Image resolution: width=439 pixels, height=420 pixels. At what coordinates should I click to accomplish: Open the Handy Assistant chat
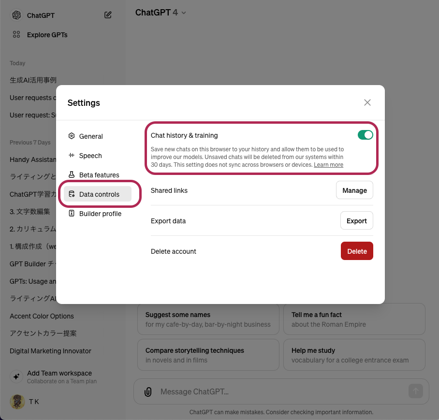click(x=33, y=159)
